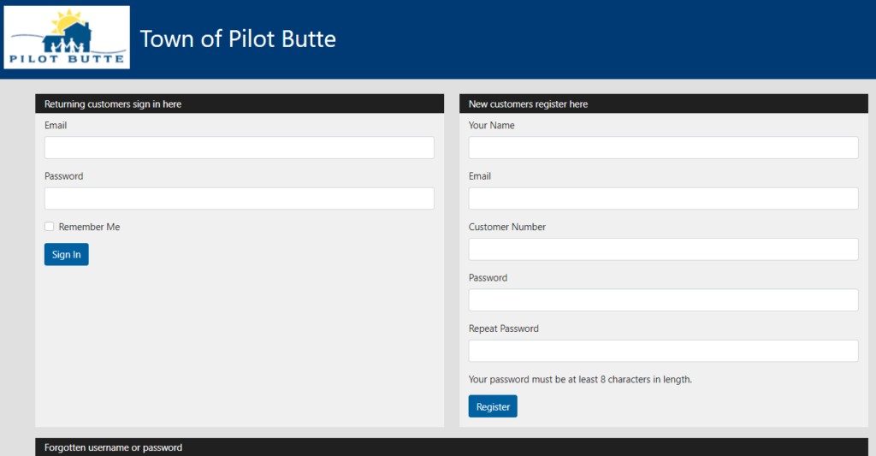Focus the Email field for returning customers
The width and height of the screenshot is (876, 456).
239,147
